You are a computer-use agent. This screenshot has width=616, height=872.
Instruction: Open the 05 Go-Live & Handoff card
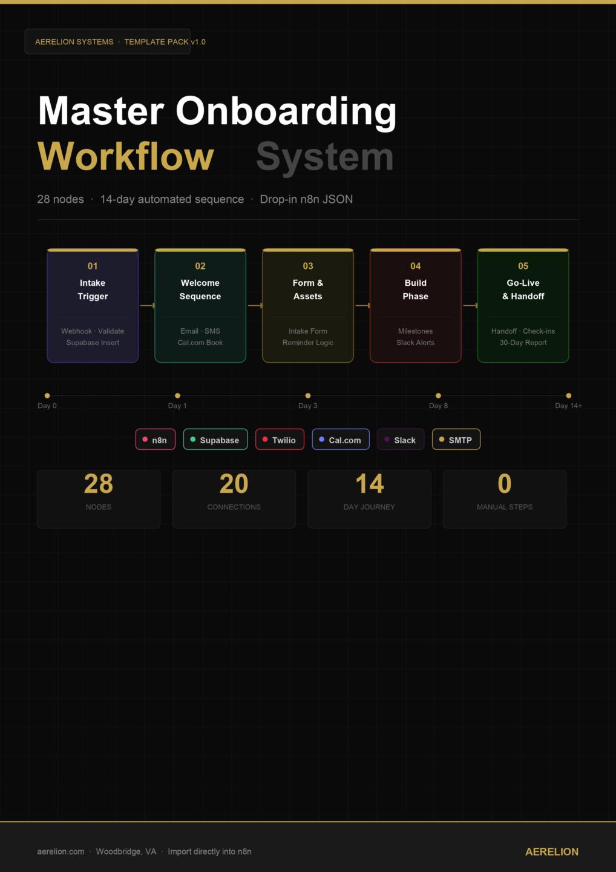[x=523, y=306]
